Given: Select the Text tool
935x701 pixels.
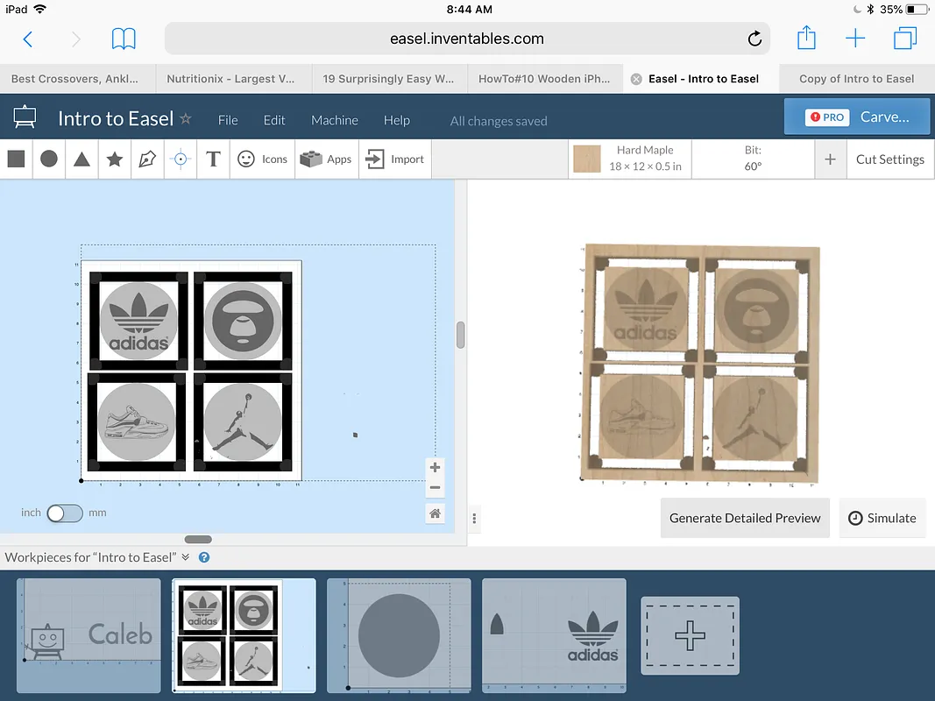Looking at the screenshot, I should tap(213, 159).
